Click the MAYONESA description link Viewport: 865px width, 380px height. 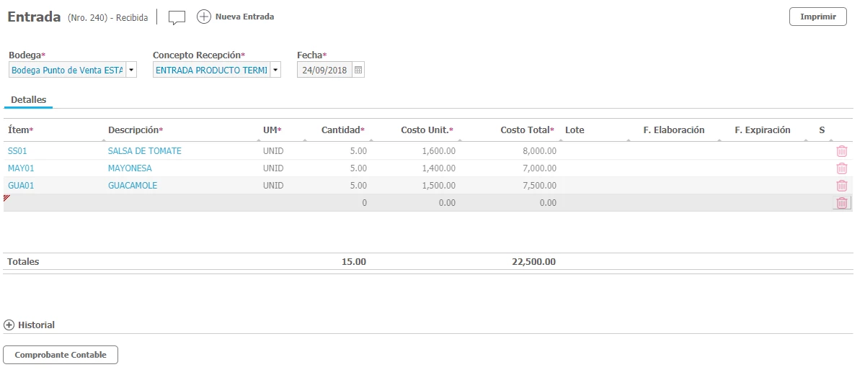130,168
